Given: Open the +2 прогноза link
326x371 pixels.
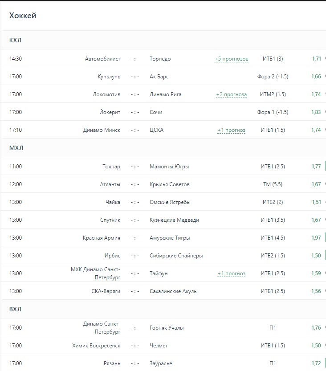Looking at the screenshot, I should click(x=231, y=94).
